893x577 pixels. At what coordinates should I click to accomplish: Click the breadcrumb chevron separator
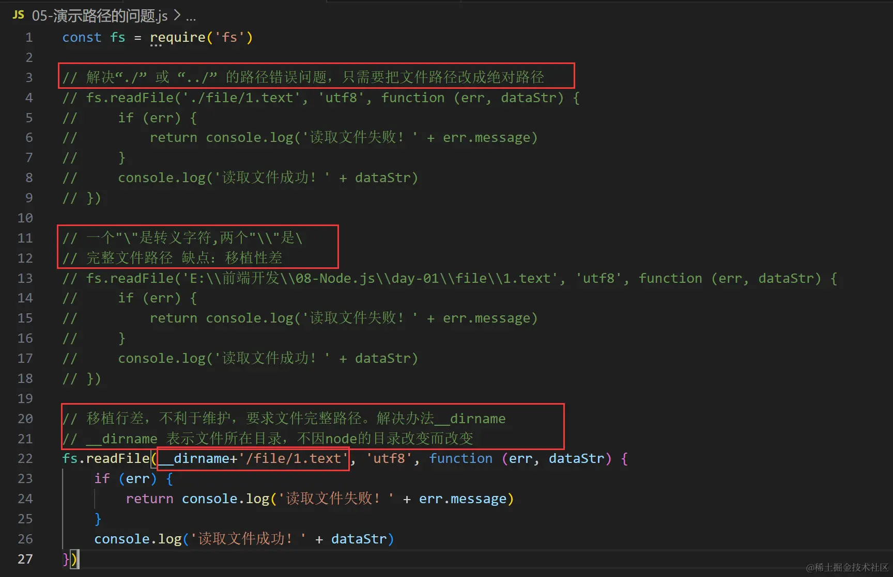177,15
